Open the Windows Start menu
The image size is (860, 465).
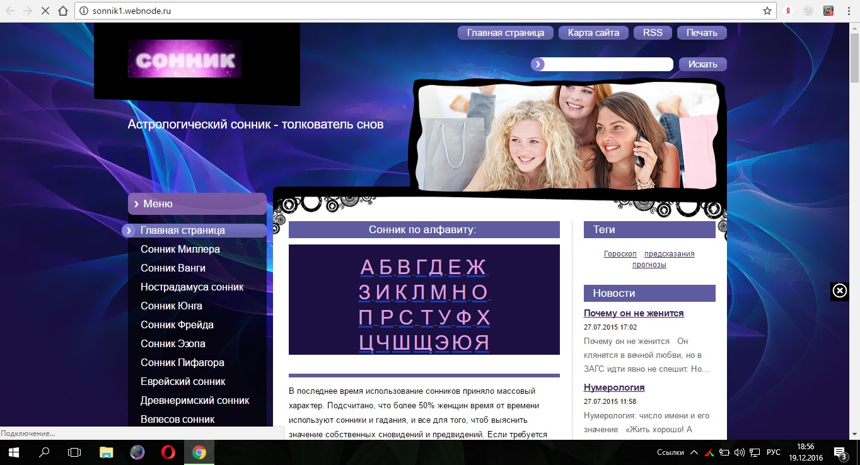click(x=14, y=452)
